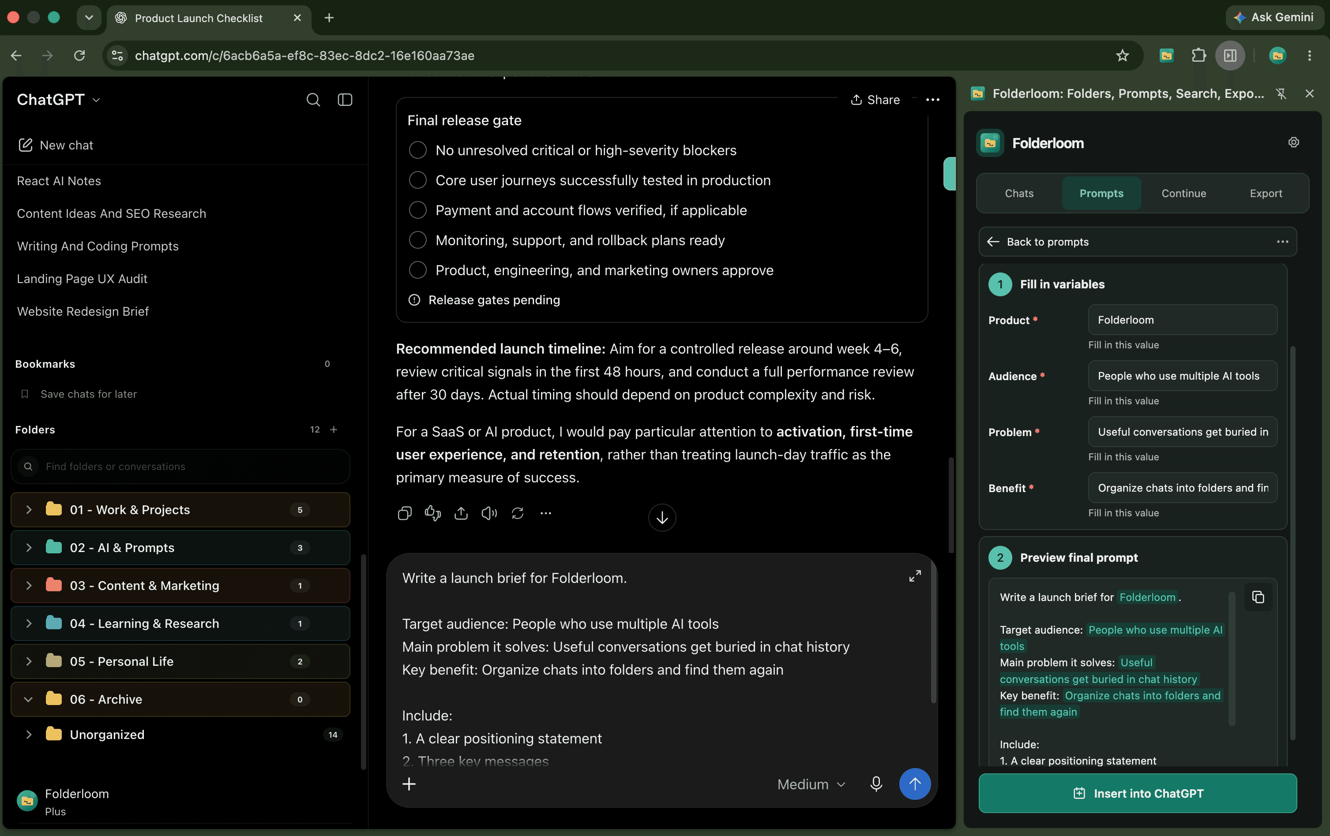The height and width of the screenshot is (836, 1330).
Task: Open Folderloom settings gear icon
Action: tap(1293, 142)
